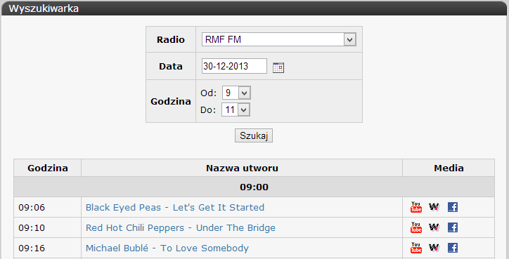The width and height of the screenshot is (509, 259).
Task: Open Black Eyed Peas - Let's Get It Started link
Action: click(175, 207)
